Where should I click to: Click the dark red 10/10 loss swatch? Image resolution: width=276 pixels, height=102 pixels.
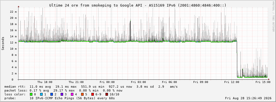(x=107, y=94)
